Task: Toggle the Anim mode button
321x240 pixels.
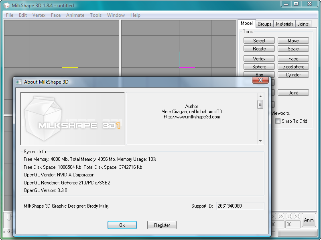Action: pyautogui.click(x=309, y=220)
